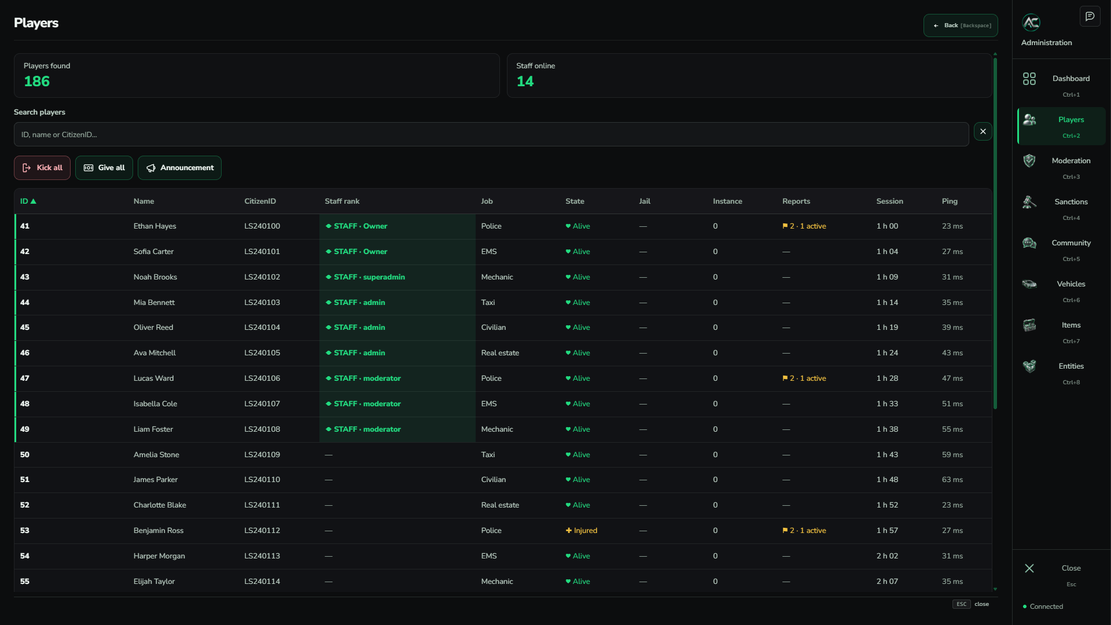The width and height of the screenshot is (1111, 625).
Task: Select player row Elijah Taylor
Action: 503,582
